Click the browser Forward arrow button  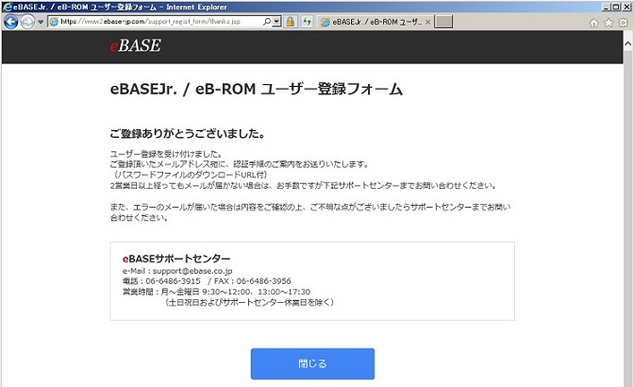27,22
